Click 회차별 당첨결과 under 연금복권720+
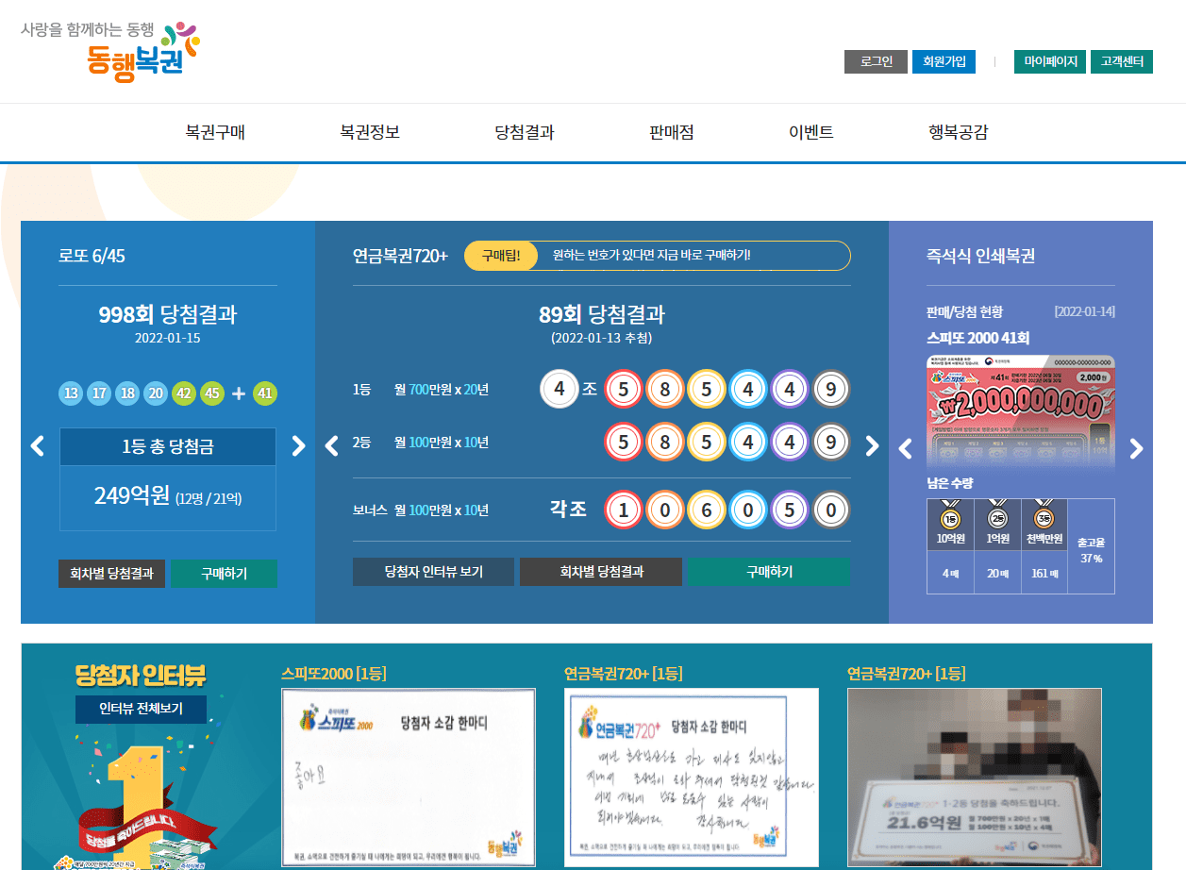 [601, 572]
